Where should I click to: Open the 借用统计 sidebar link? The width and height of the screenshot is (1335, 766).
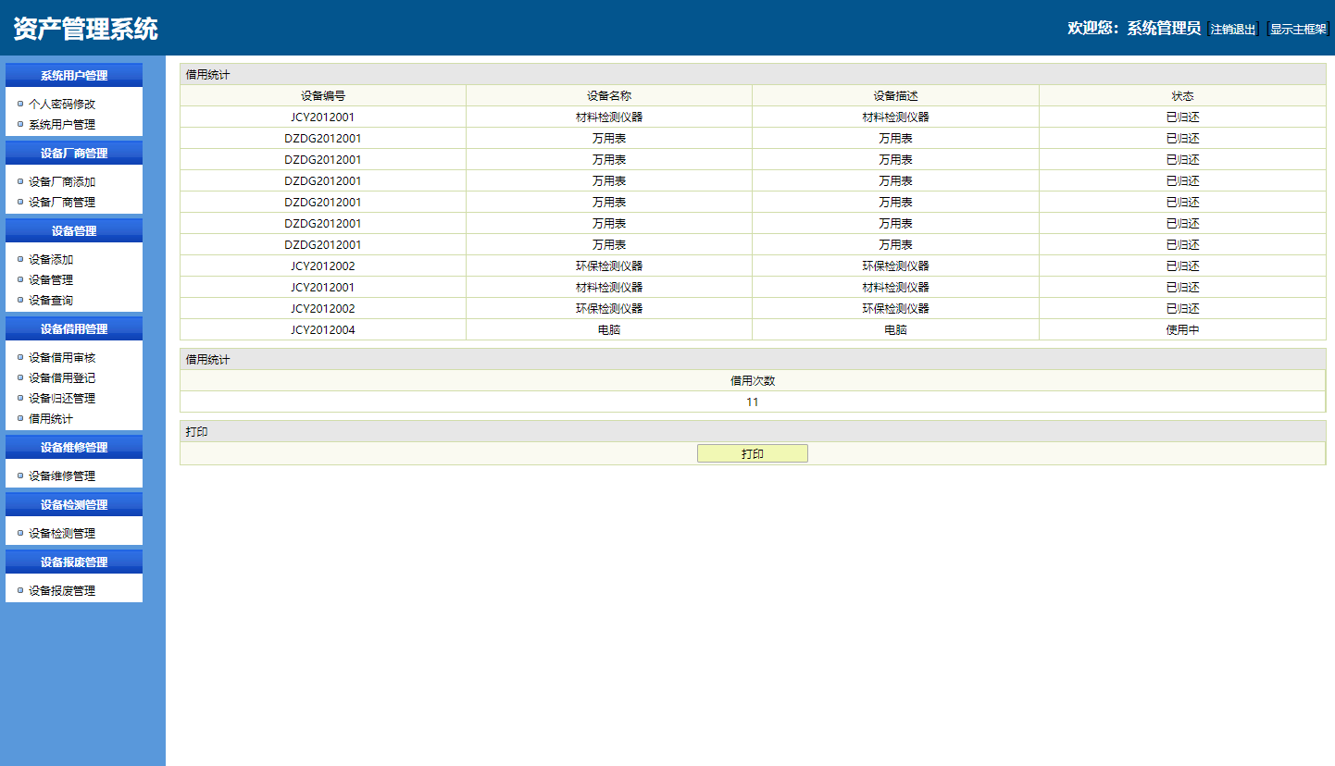(x=51, y=419)
